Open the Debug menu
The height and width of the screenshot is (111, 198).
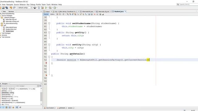[33, 5]
